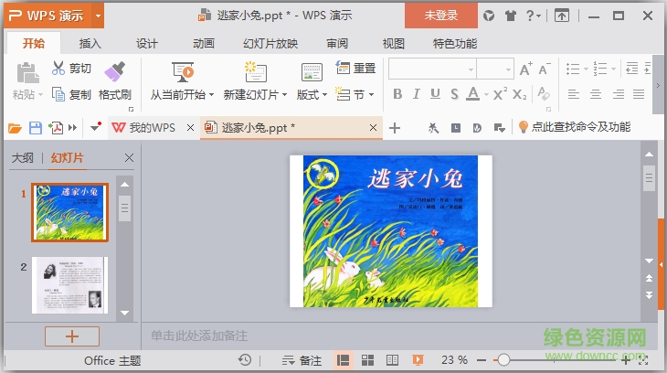Close the slide thumbnail pane
Screen dimensions: 667x373
click(130, 158)
